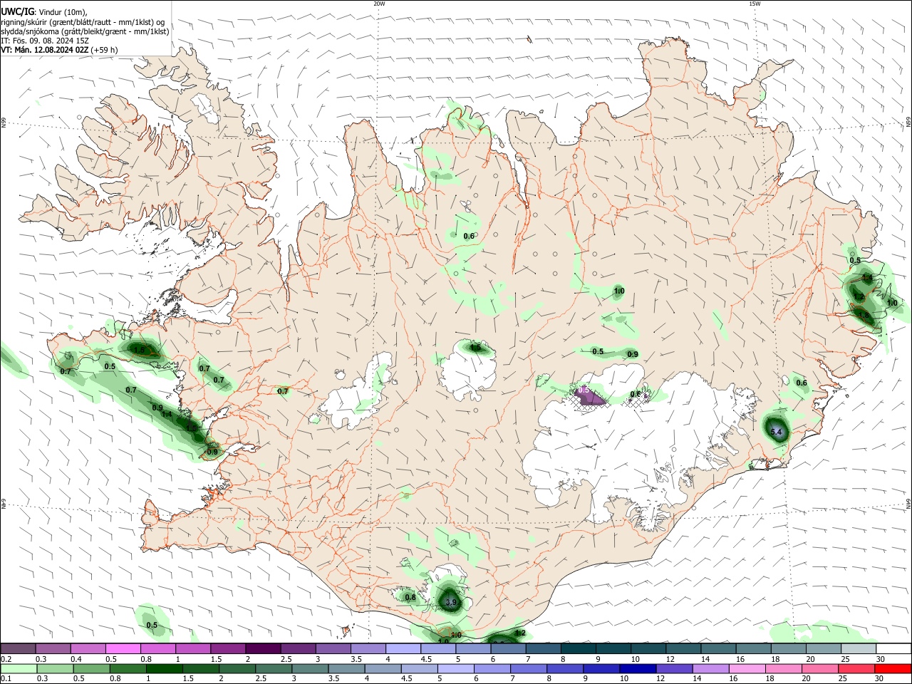
Task: Click the VT: Mán. 12.08.2024 02Z (+59 h) line
Action: (x=59, y=50)
